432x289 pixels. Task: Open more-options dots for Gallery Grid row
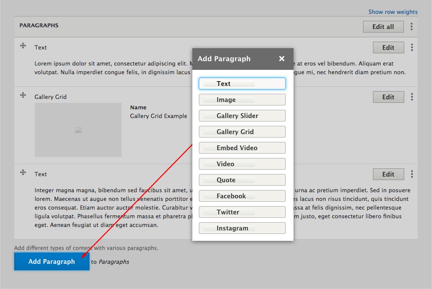coord(412,97)
